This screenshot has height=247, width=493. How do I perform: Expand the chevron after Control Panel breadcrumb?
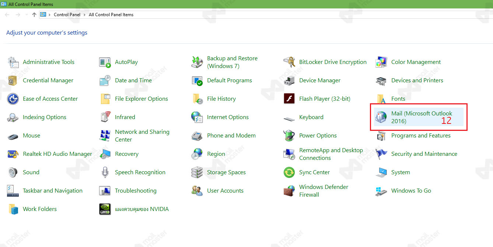85,15
